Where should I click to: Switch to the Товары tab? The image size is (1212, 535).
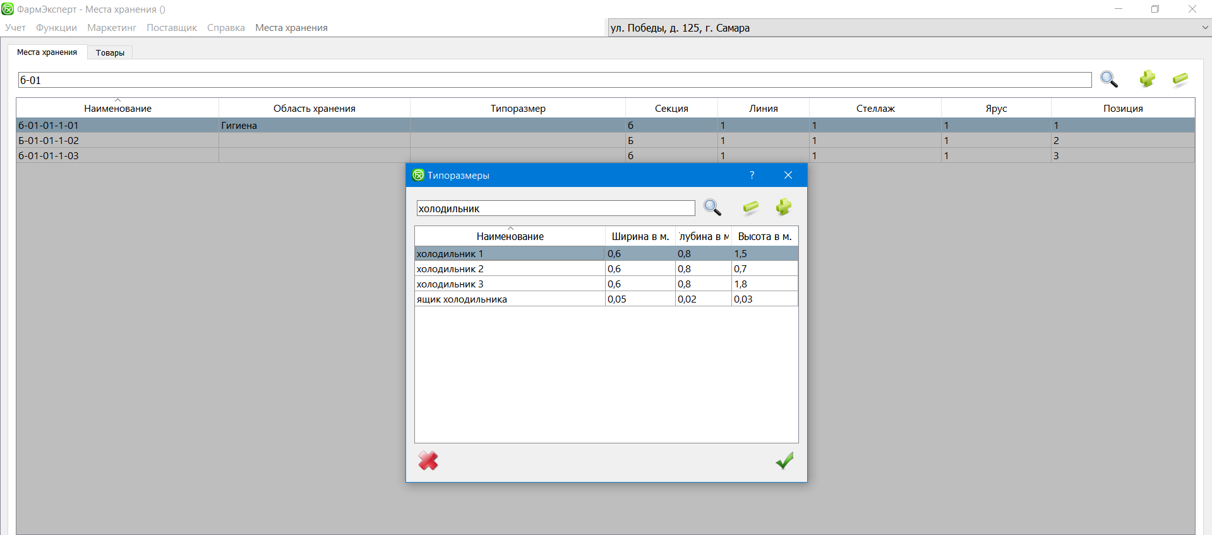pos(110,52)
